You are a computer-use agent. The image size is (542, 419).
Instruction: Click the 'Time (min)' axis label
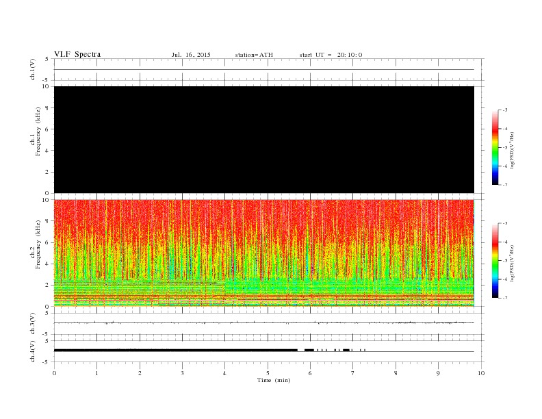pos(274,380)
